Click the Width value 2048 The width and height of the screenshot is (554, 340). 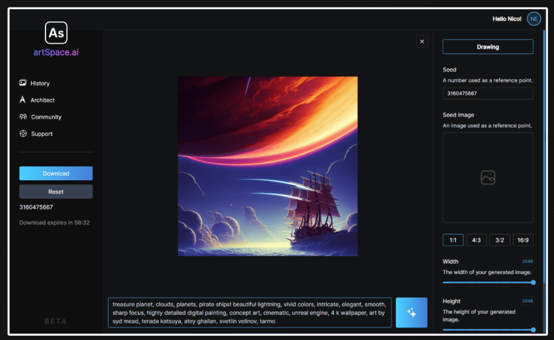click(x=527, y=261)
